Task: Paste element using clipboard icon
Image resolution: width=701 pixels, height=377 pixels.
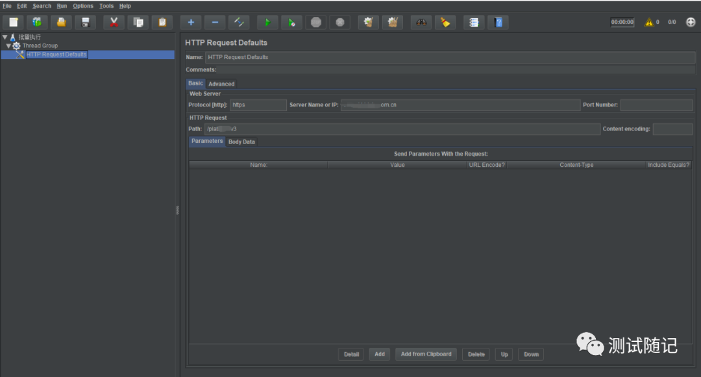Action: click(x=162, y=22)
